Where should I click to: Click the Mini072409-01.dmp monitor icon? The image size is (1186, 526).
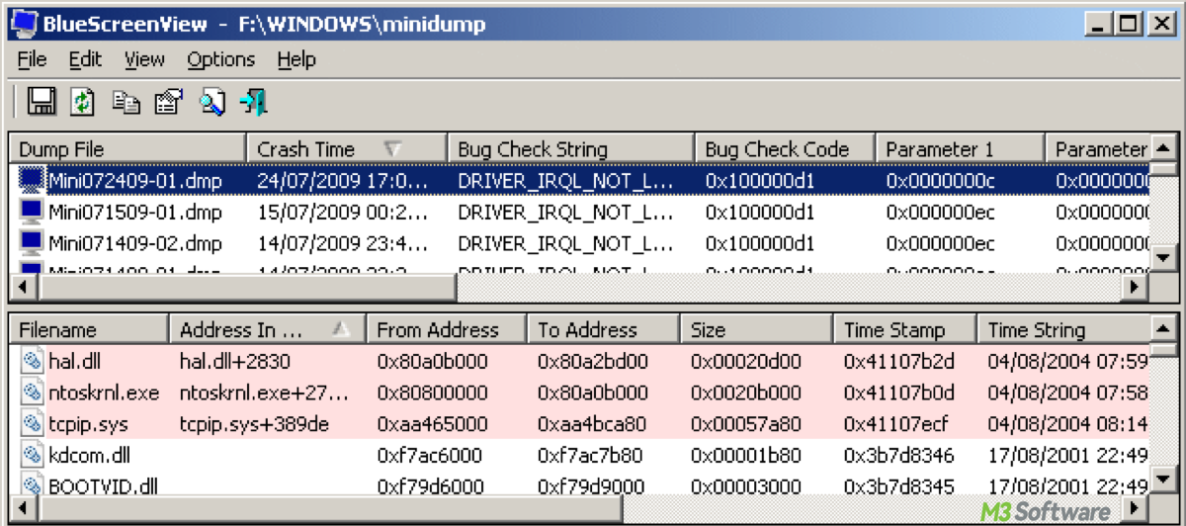(x=33, y=180)
